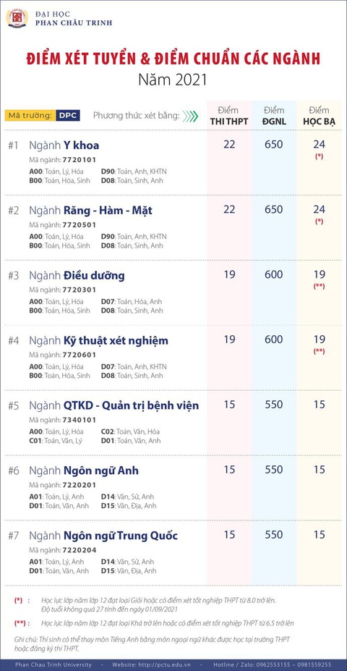Click the Ngành Điều dưỡng title
Screen dimensions: 347x671
point(77,276)
